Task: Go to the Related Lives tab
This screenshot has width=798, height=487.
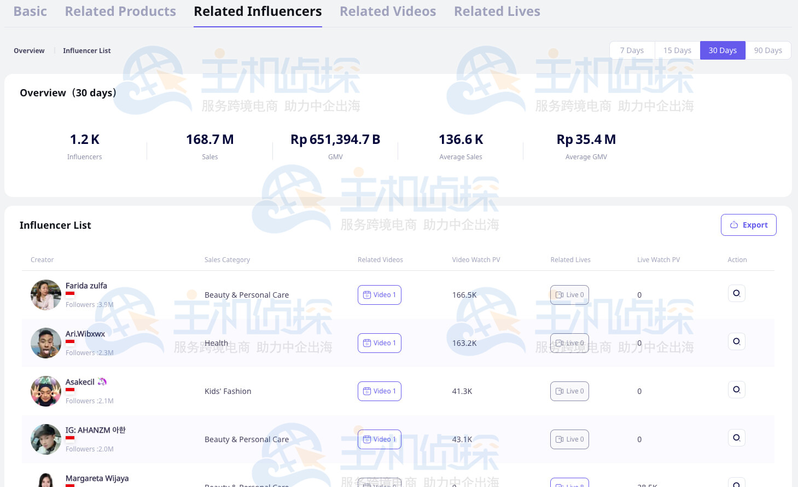Action: (x=497, y=11)
